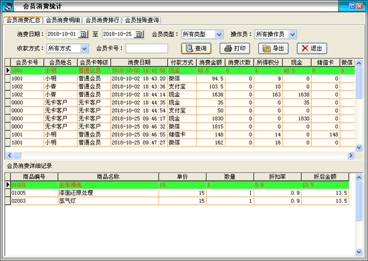Click right arrow of horizontal scrollbar
This screenshot has width=368, height=261.
[351, 155]
